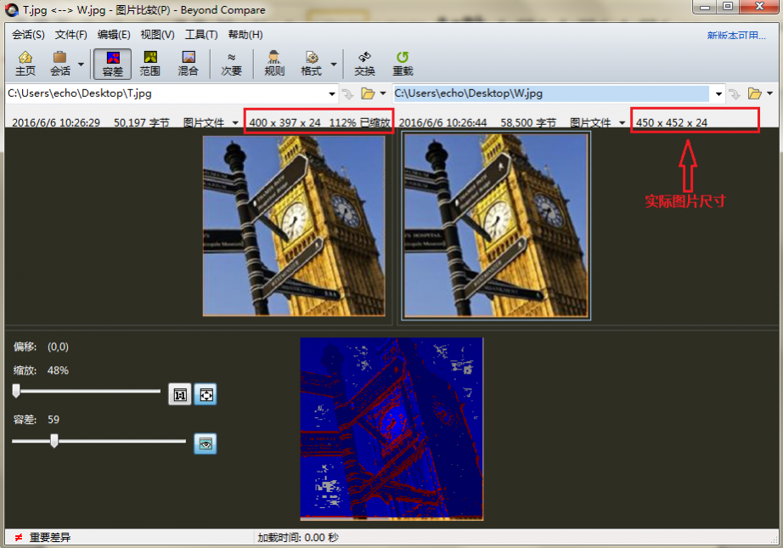Viewport: 783px width, 548px height.
Task: Open the 视图(V) menu
Action: [x=157, y=35]
